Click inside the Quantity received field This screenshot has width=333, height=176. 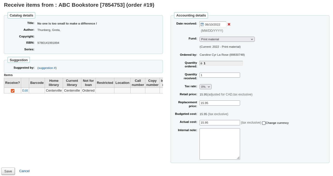220,75
